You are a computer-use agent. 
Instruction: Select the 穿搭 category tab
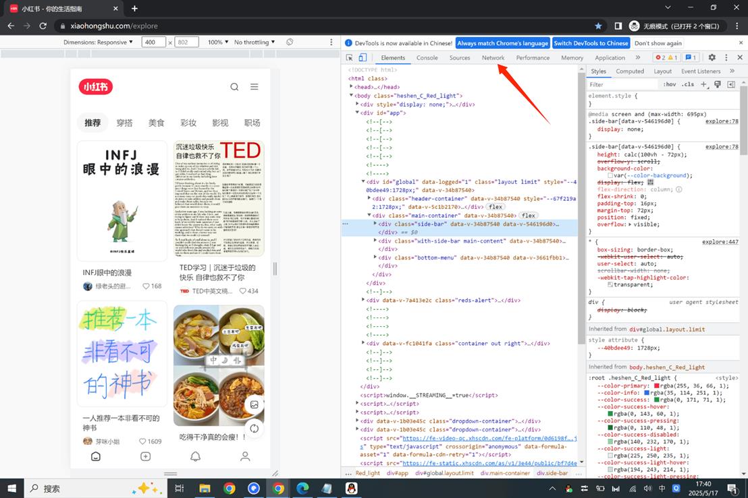pyautogui.click(x=124, y=123)
